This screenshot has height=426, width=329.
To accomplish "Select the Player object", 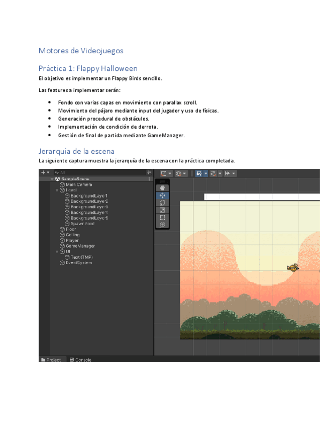I will (72, 241).
